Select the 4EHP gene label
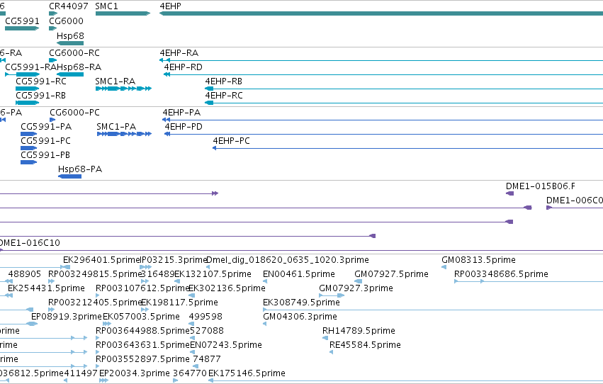Screen dimensions: 603x384 tap(170, 6)
